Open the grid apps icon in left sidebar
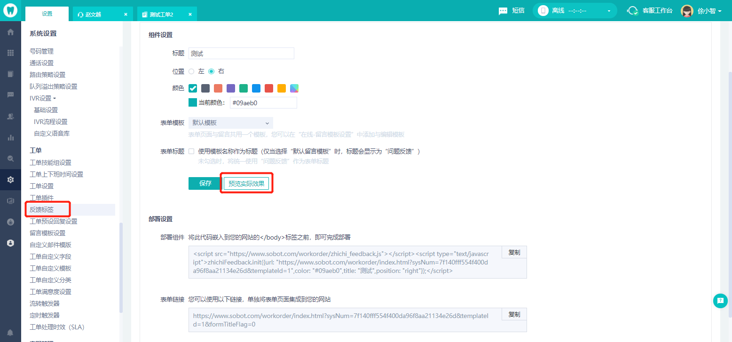This screenshot has width=732, height=342. [10, 53]
